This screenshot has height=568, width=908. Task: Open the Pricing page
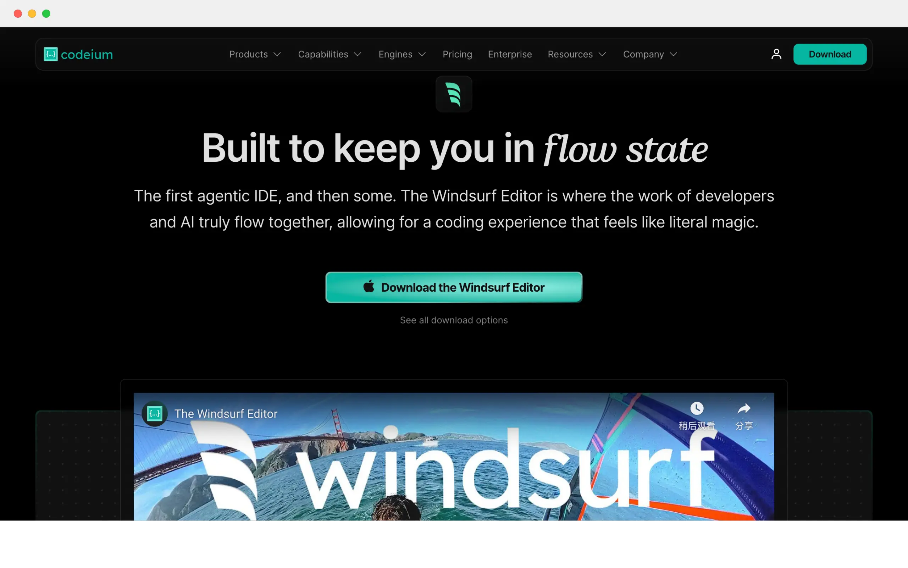click(x=456, y=54)
